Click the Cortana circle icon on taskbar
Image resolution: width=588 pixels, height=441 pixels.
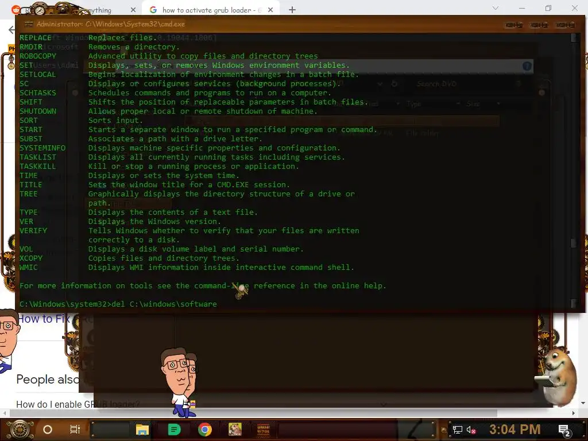coord(48,430)
